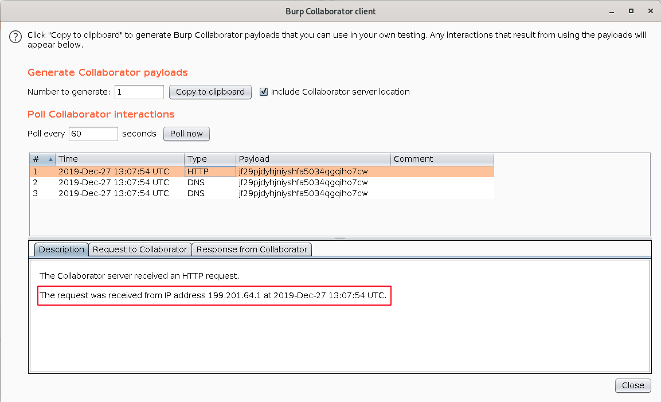This screenshot has height=402, width=661.
Task: Click 'The Collaborator server received an HTTP request' text
Action: (139, 276)
